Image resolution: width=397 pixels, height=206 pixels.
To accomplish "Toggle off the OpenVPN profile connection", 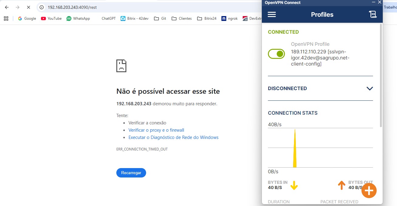I will pyautogui.click(x=276, y=54).
